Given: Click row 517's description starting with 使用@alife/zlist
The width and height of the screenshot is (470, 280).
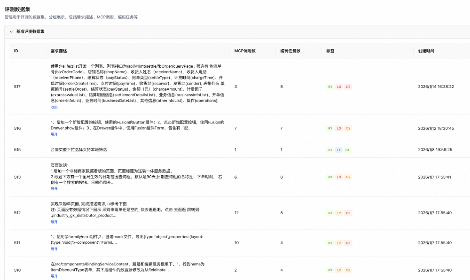Looking at the screenshot, I should point(138,83).
